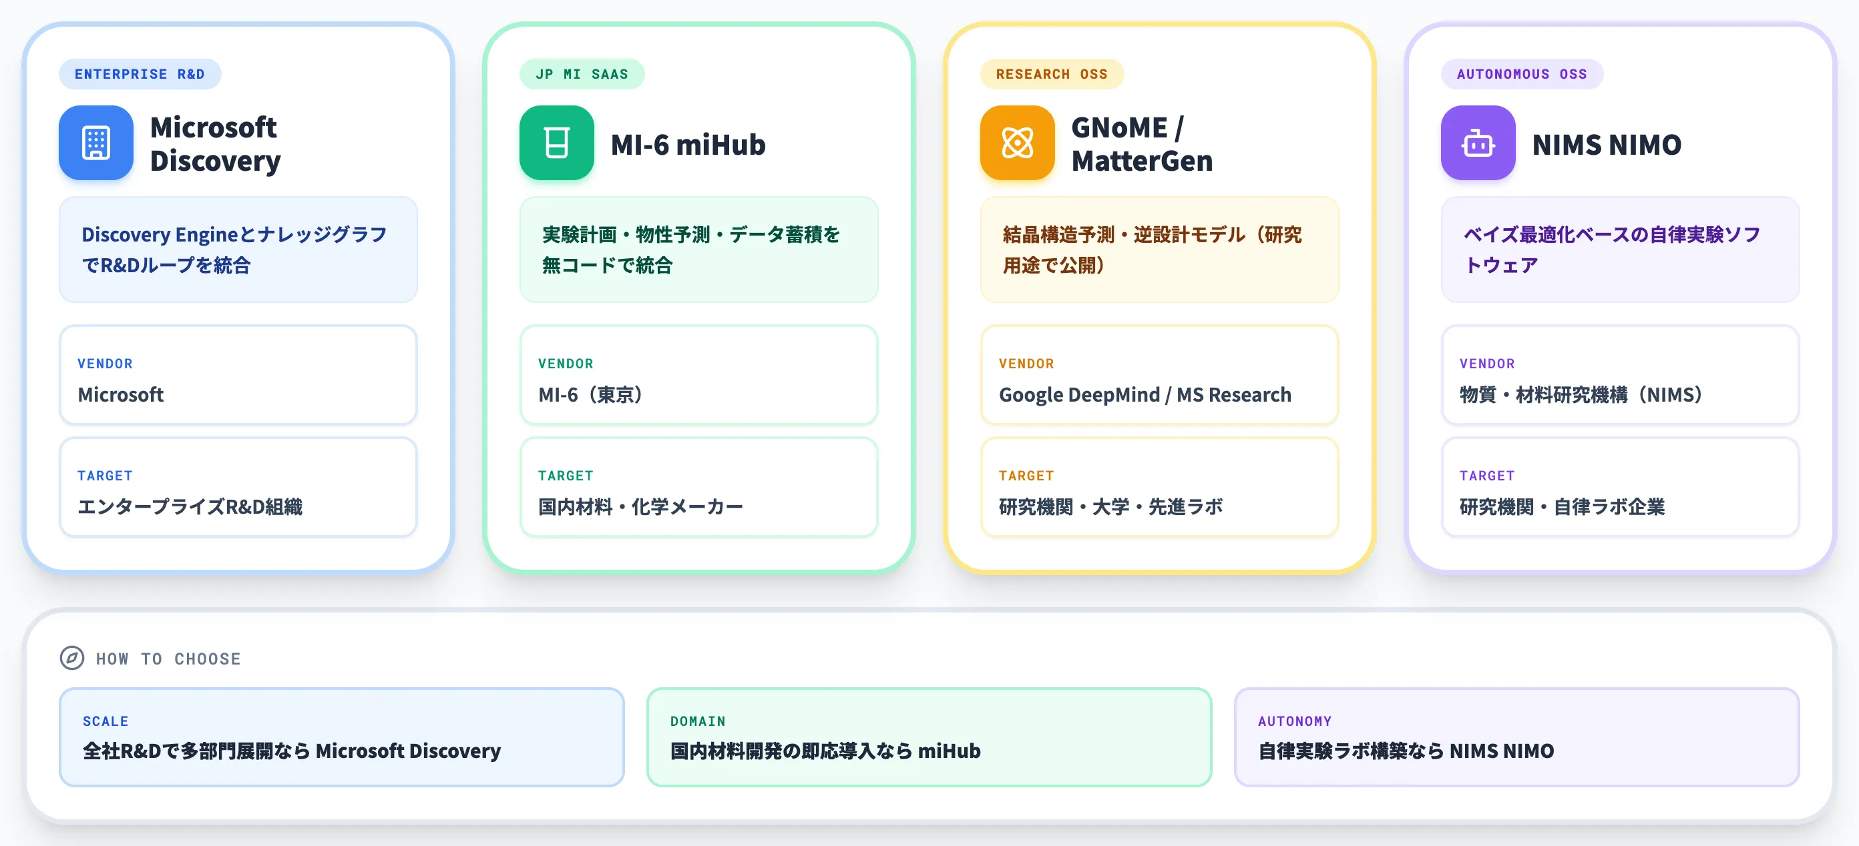1859x846 pixels.
Task: Select the RESEARCH OSS tag
Action: pyautogui.click(x=1052, y=74)
